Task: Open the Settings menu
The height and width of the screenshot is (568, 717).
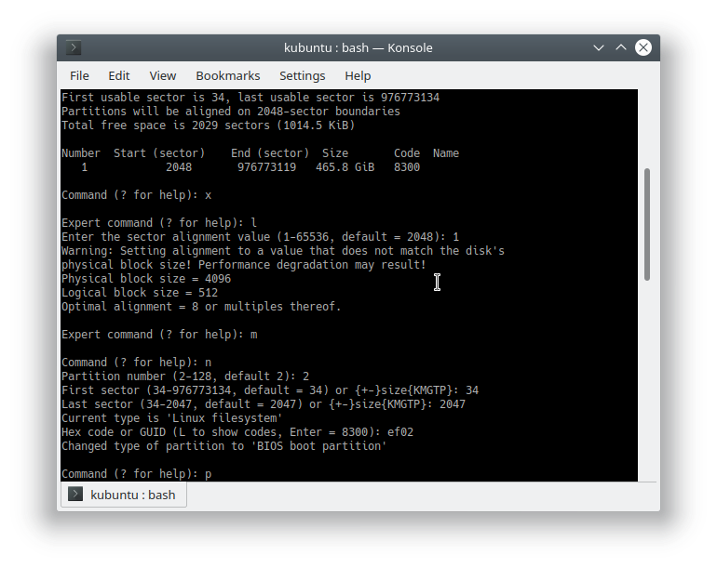Action: [302, 75]
